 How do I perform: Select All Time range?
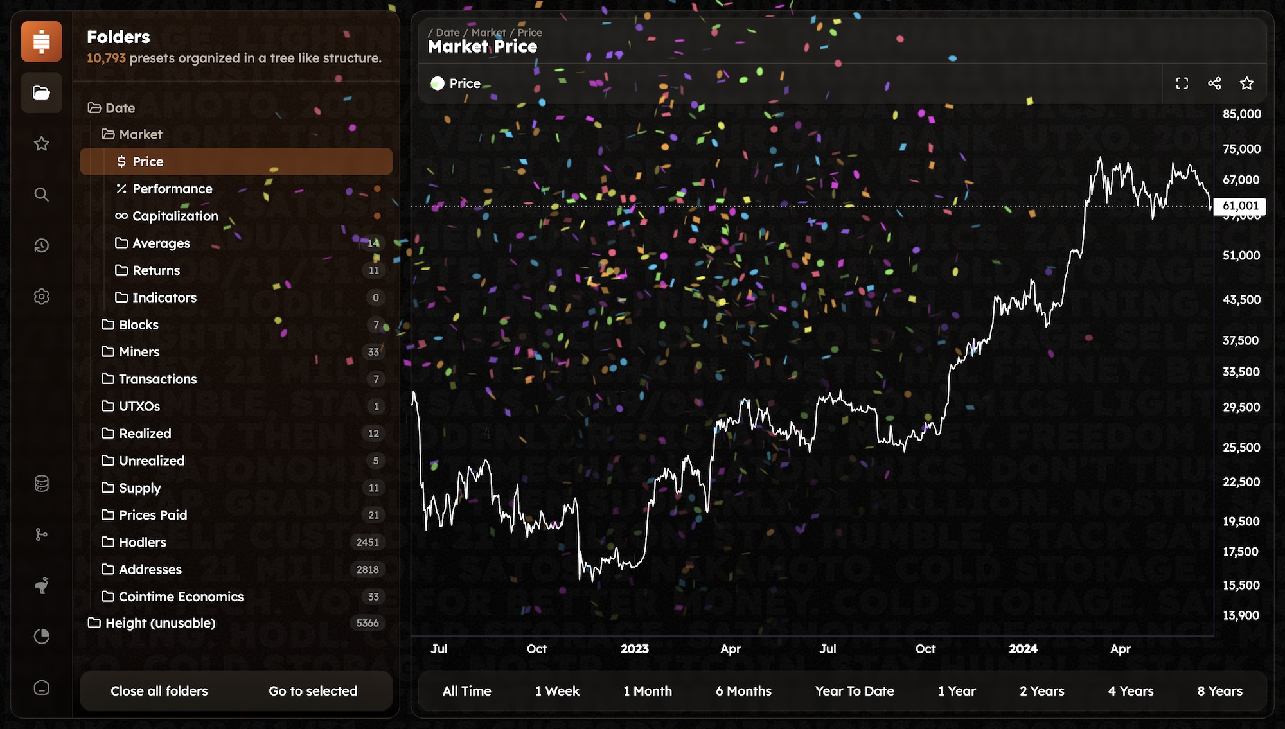click(467, 691)
